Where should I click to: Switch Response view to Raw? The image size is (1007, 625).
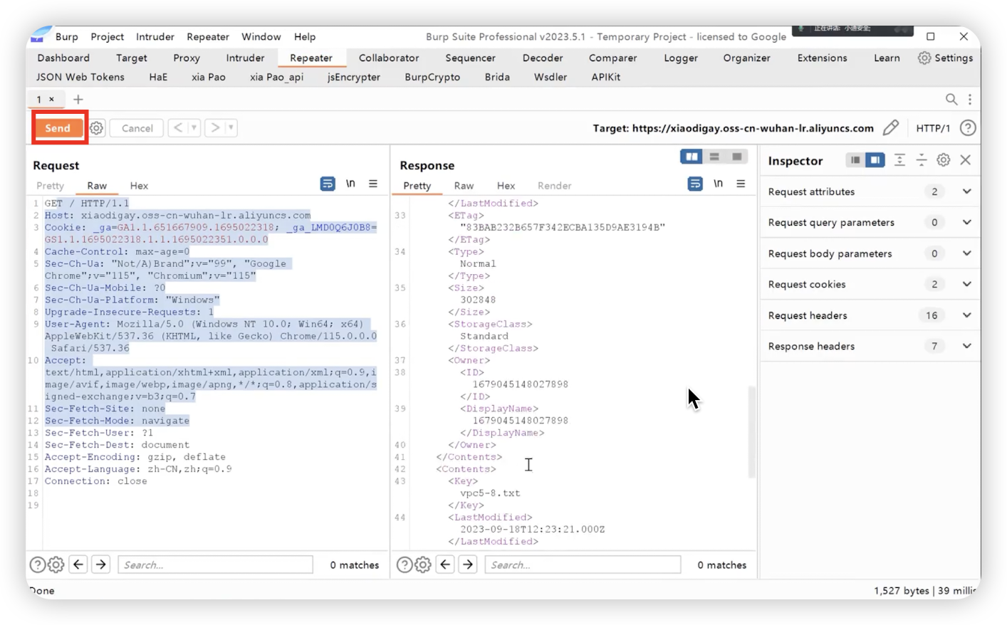[x=464, y=186]
